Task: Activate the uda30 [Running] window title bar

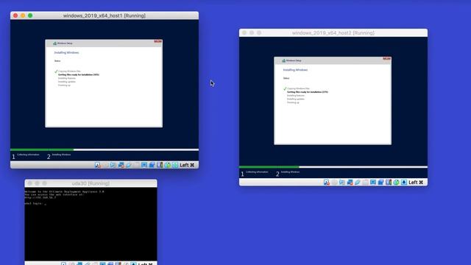Action: [91, 183]
